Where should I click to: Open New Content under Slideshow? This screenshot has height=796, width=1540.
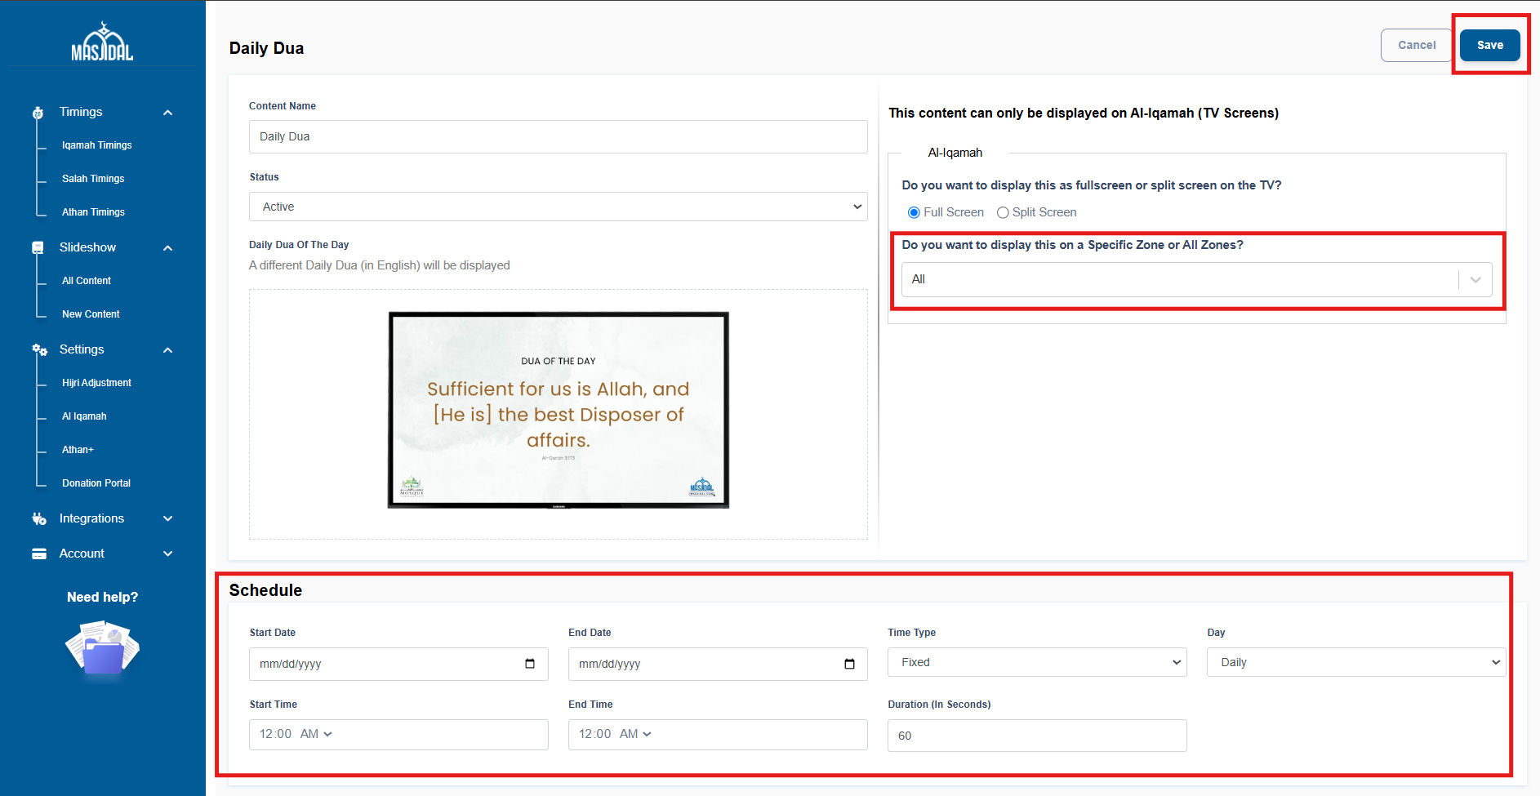click(91, 314)
